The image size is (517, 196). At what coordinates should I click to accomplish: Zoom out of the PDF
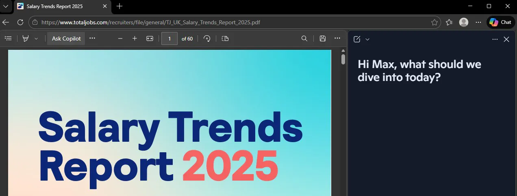pyautogui.click(x=120, y=38)
